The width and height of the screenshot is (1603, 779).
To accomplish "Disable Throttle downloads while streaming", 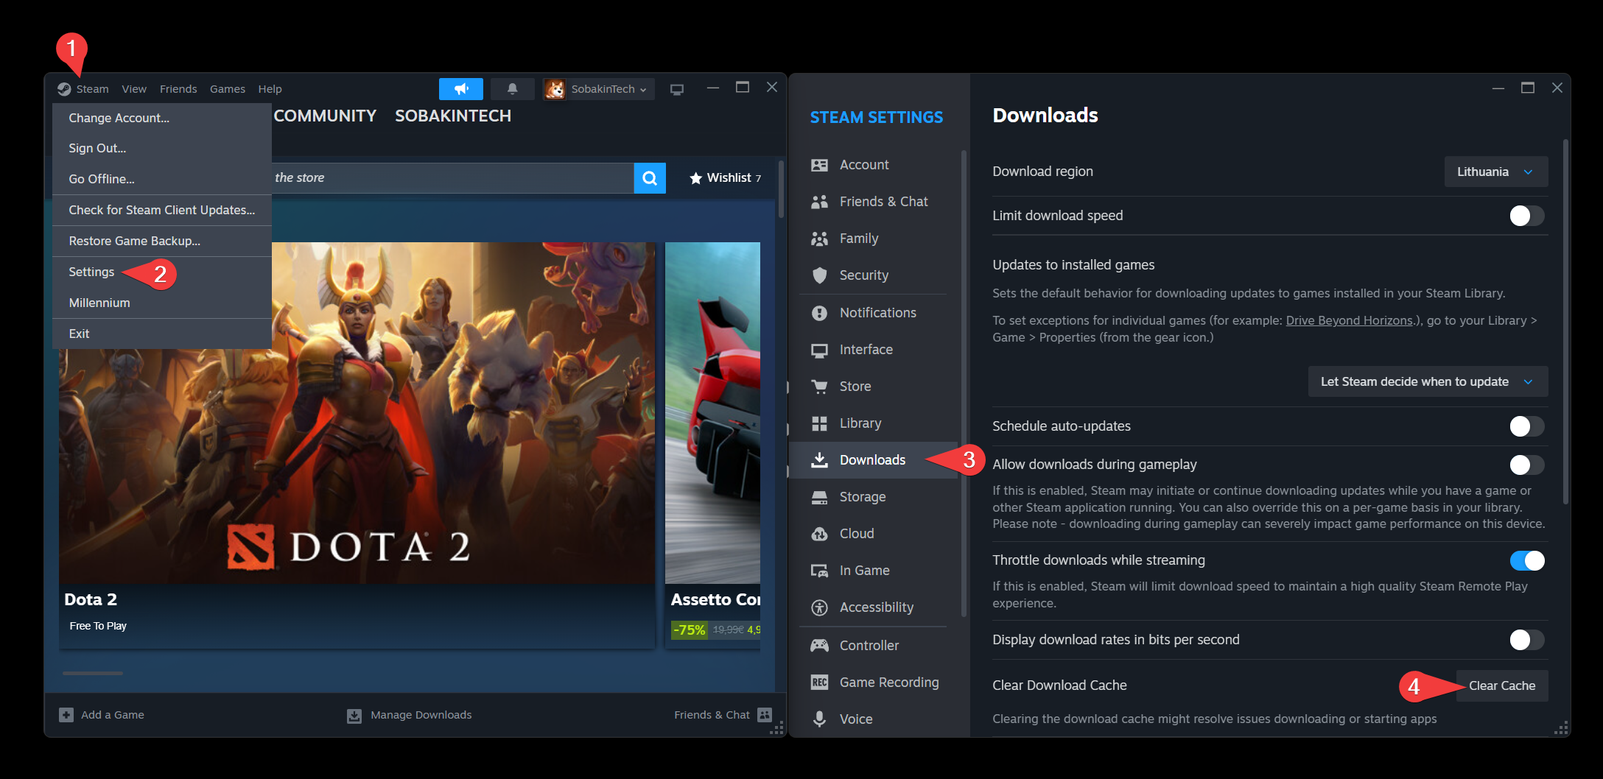I will pos(1526,561).
